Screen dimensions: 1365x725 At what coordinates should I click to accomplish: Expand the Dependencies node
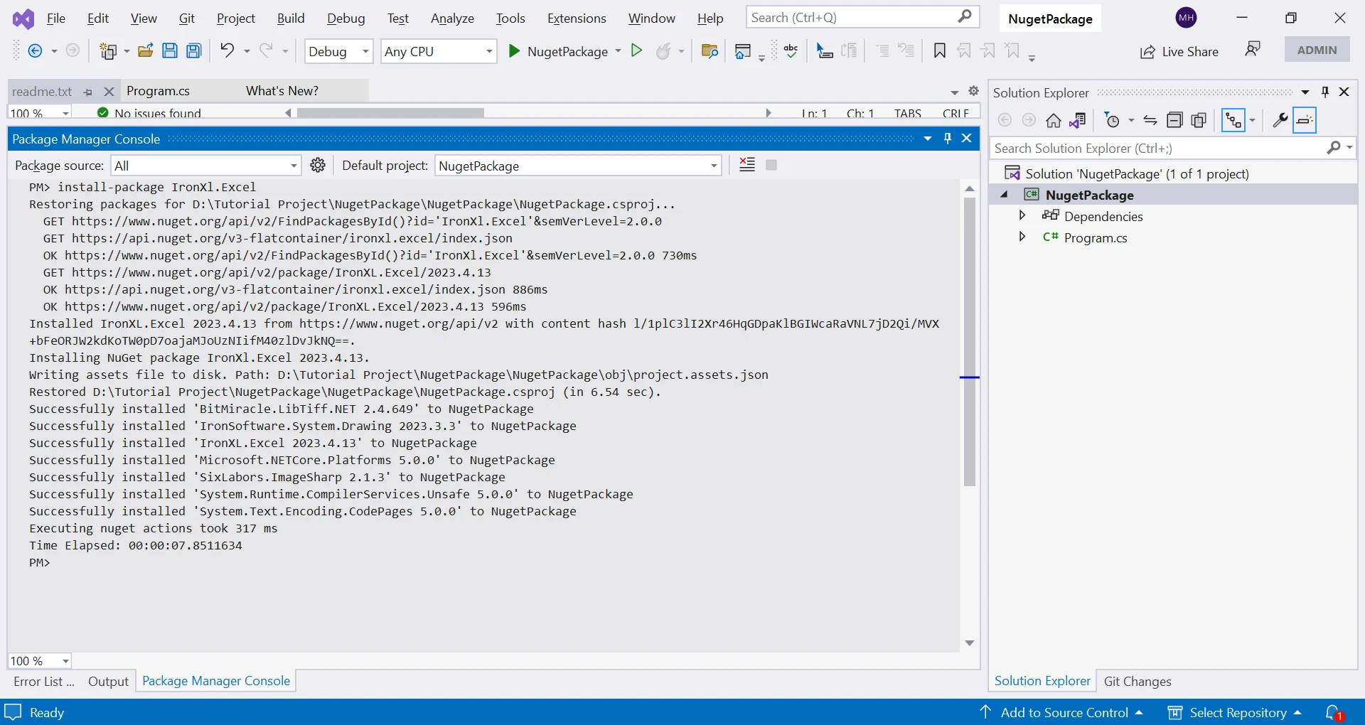point(1022,215)
